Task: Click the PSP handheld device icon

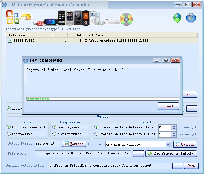Action: (x=51, y=22)
